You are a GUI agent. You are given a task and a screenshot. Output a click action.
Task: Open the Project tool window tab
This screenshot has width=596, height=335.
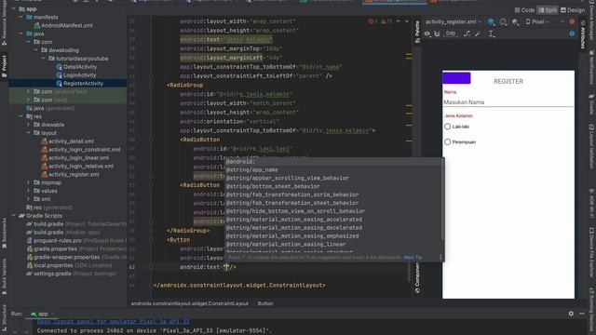[x=4, y=66]
